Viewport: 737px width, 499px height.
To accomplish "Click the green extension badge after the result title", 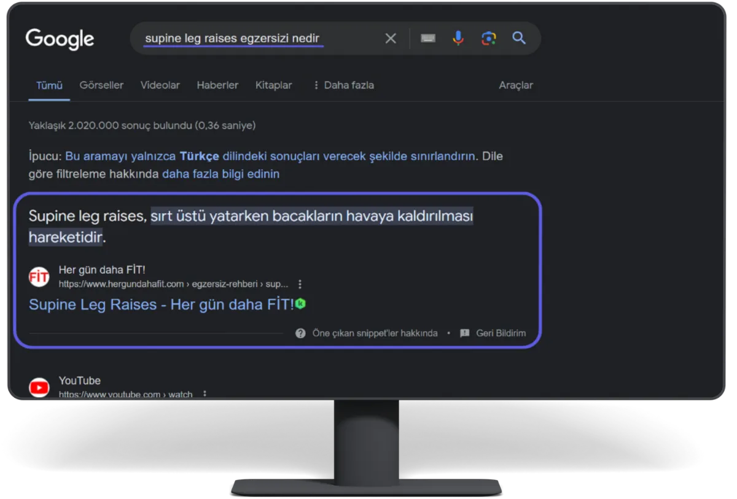I will point(300,303).
